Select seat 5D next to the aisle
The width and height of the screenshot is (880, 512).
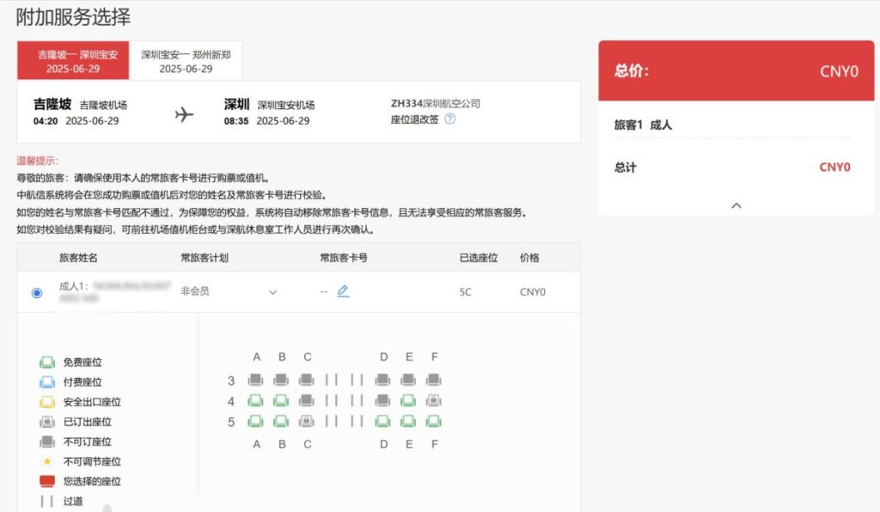[383, 421]
